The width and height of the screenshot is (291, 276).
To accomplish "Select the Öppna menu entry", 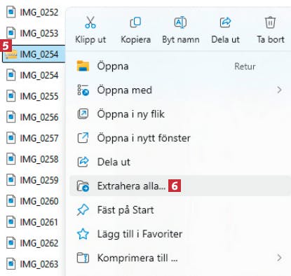I will (x=180, y=66).
